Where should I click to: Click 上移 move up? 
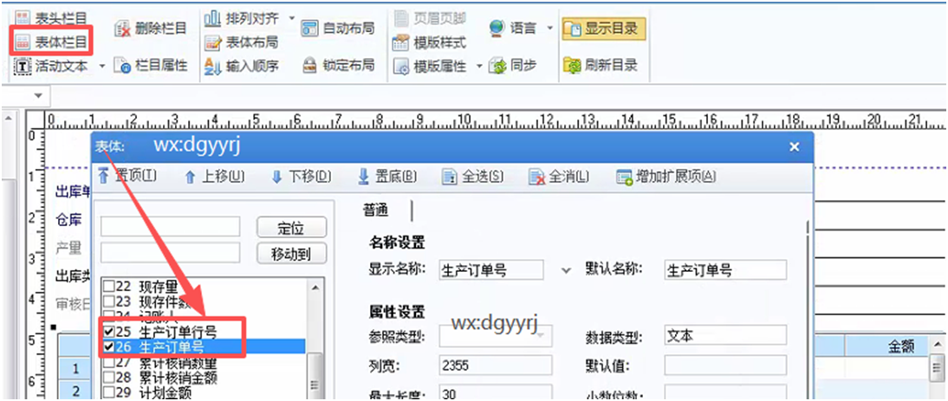pyautogui.click(x=215, y=177)
